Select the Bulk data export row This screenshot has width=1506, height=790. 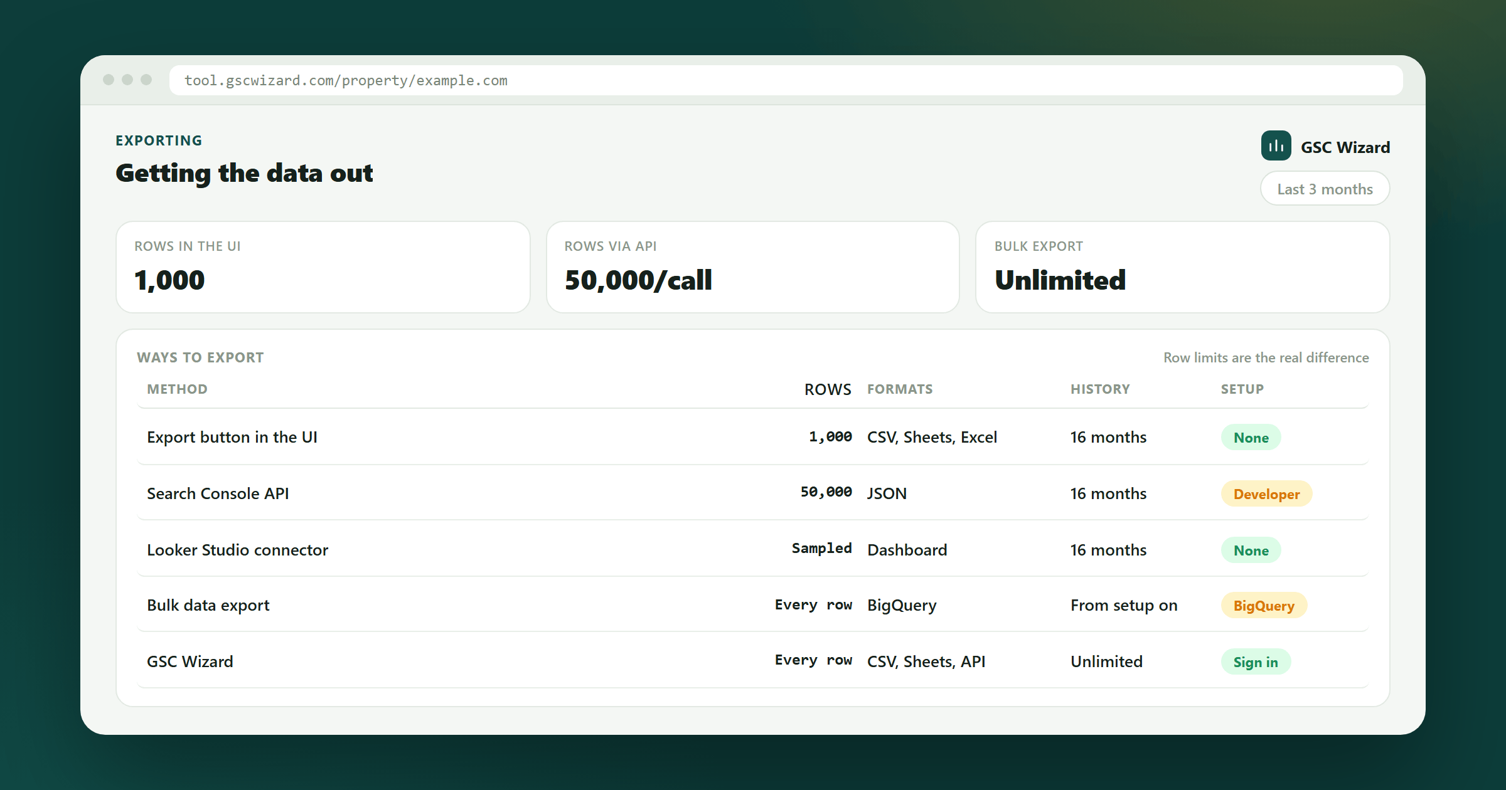[753, 605]
